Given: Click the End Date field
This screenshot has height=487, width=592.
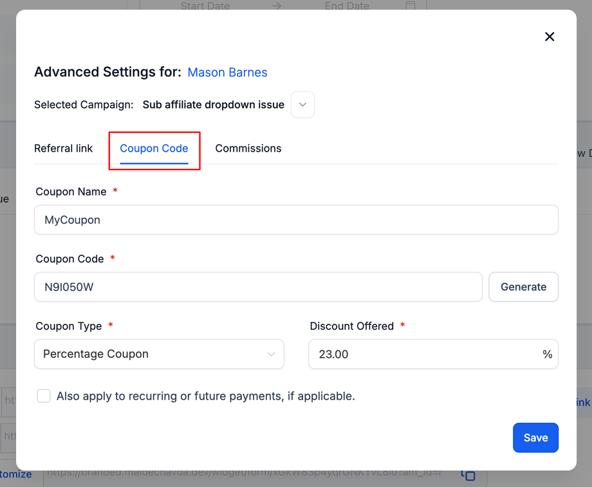Looking at the screenshot, I should [347, 6].
